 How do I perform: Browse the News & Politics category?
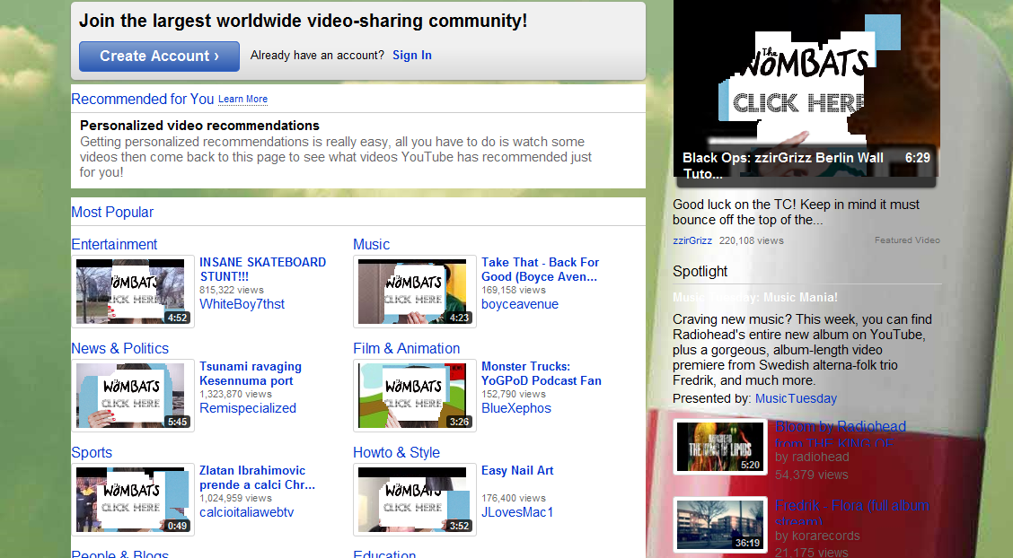pyautogui.click(x=120, y=348)
